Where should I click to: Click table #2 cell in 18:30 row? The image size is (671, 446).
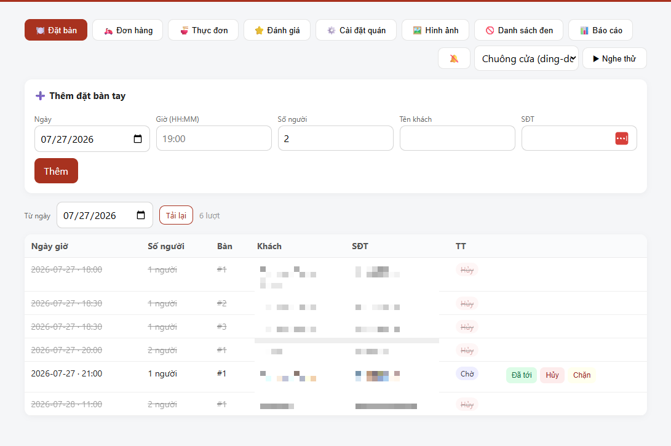click(221, 303)
